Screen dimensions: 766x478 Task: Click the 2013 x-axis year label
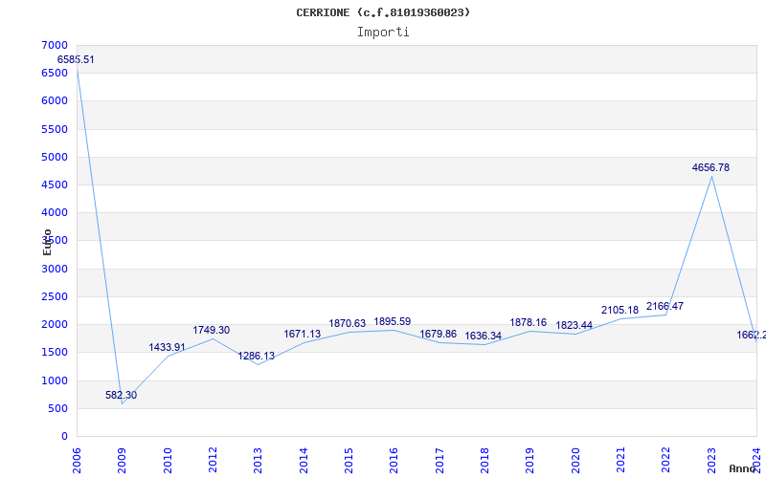click(258, 461)
